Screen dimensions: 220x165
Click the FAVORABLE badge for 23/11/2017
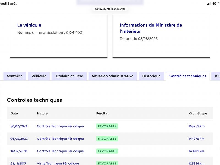(x=107, y=163)
